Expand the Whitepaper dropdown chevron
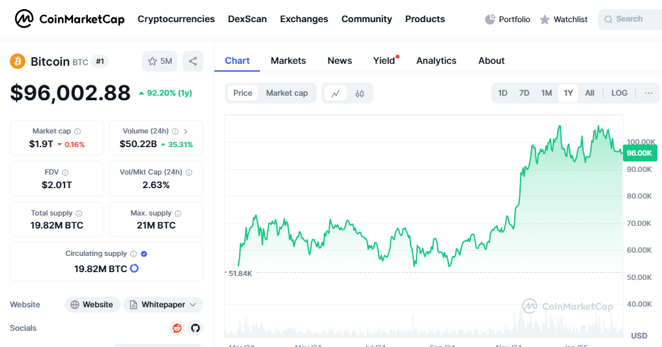This screenshot has width=662, height=347. (x=193, y=305)
